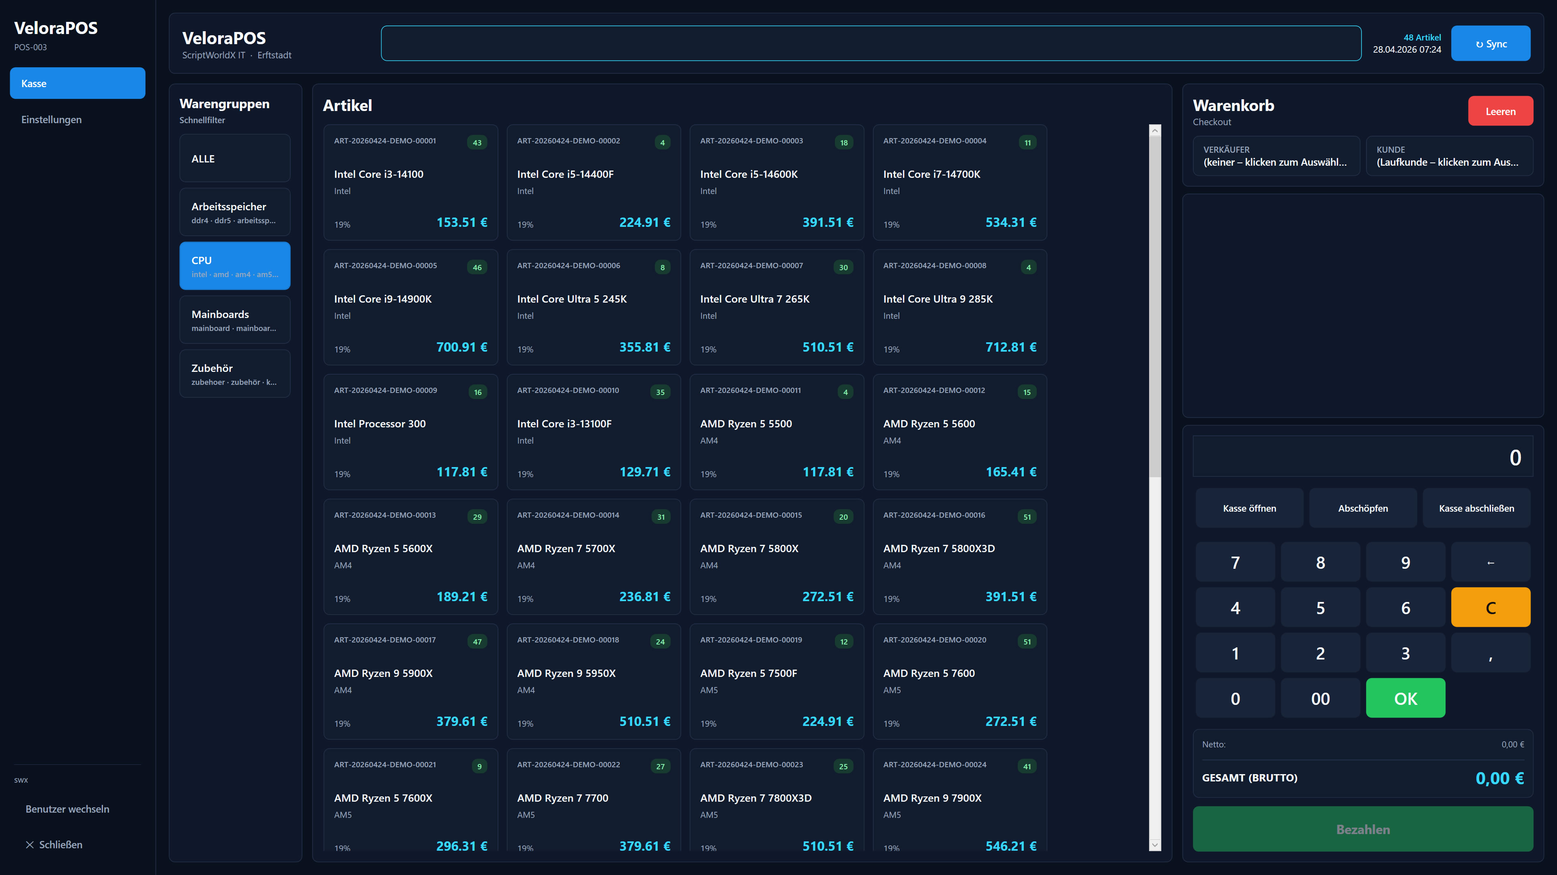The height and width of the screenshot is (875, 1557).
Task: Click the Abschöpfen button
Action: 1363,508
